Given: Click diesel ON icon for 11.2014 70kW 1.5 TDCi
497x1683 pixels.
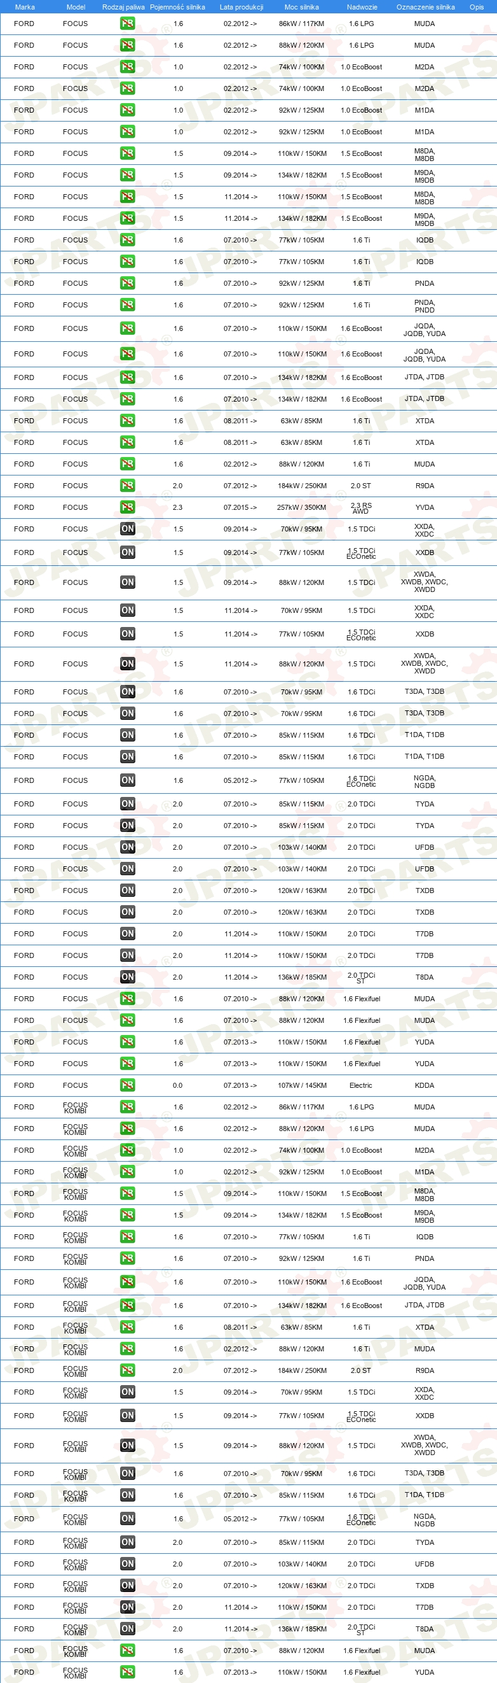Looking at the screenshot, I should point(127,610).
